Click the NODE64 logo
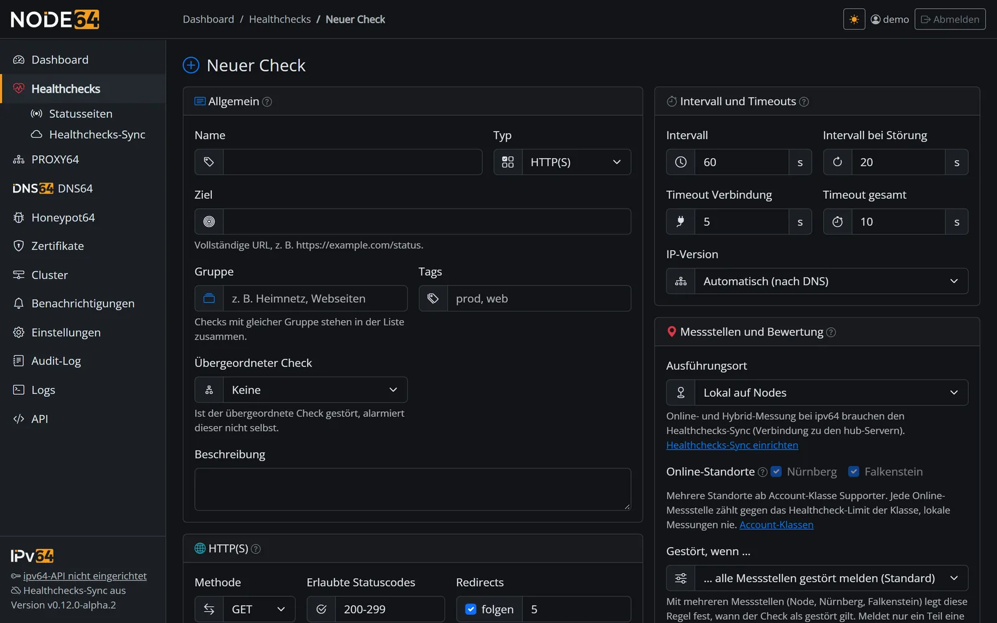Screen dimensions: 997x623 55,19
